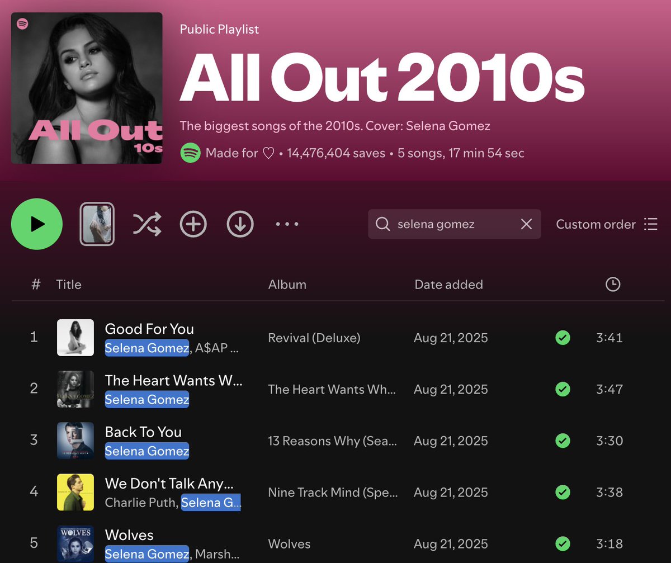Viewport: 671px width, 563px height.
Task: Add playlist to library with the plus icon
Action: point(193,224)
